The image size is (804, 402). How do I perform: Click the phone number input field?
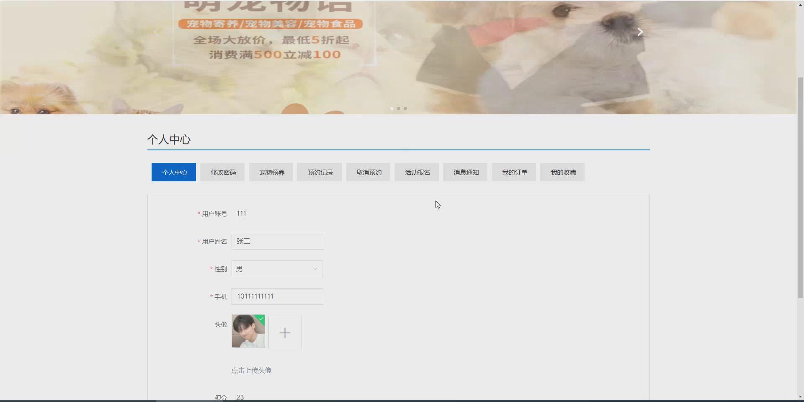pos(278,296)
